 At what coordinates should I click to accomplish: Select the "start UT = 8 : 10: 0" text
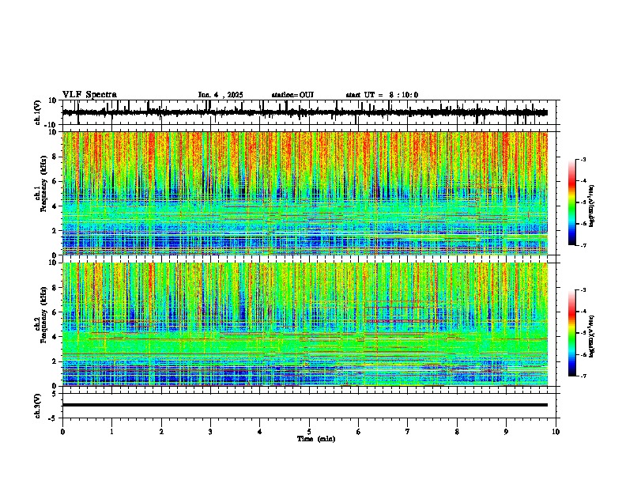(382, 95)
